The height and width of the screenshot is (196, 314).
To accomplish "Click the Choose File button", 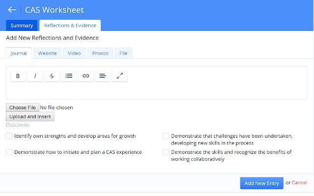I will pyautogui.click(x=23, y=108).
